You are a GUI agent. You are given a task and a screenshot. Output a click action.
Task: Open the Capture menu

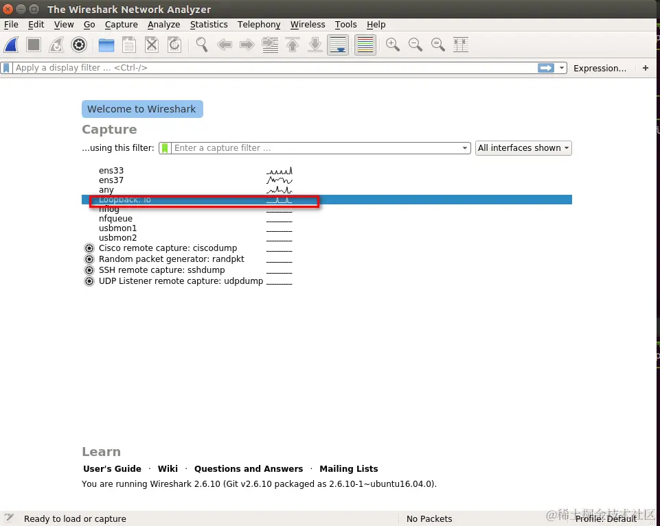[122, 25]
